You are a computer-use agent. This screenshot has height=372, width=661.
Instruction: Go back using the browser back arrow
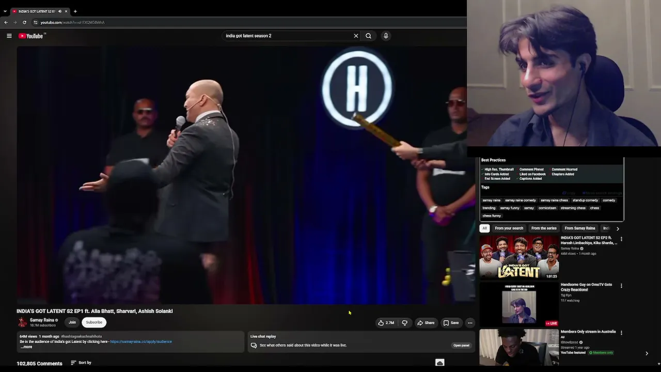6,22
